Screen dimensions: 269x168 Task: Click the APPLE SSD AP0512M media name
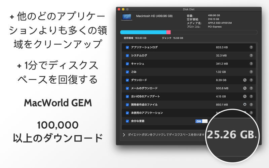pos(220,23)
